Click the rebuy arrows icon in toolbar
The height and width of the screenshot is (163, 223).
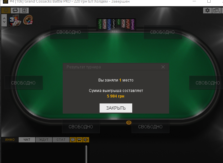15,10
